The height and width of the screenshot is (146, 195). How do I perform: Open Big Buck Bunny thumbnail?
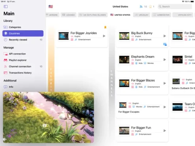[x=124, y=36]
